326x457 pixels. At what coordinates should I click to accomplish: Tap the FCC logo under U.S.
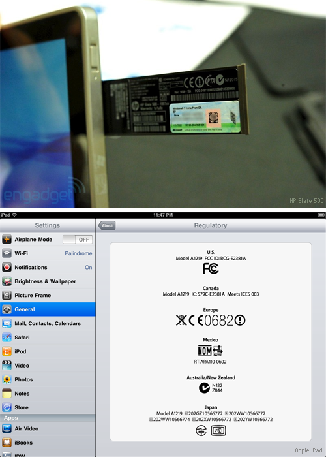tap(211, 268)
